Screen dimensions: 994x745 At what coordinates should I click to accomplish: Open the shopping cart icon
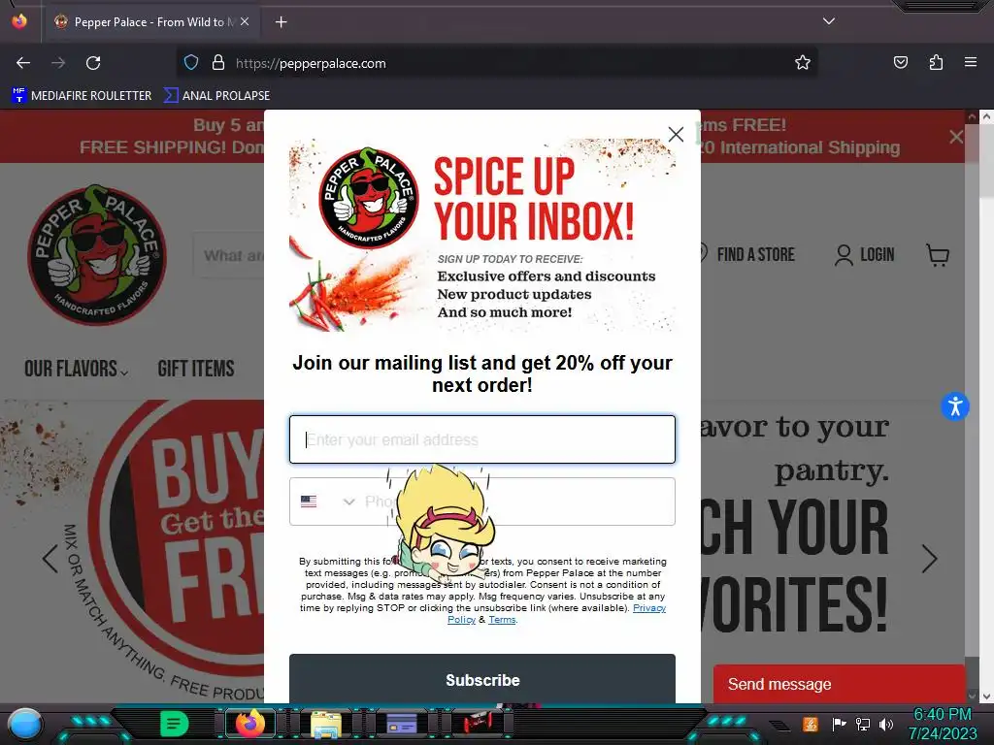pos(938,255)
